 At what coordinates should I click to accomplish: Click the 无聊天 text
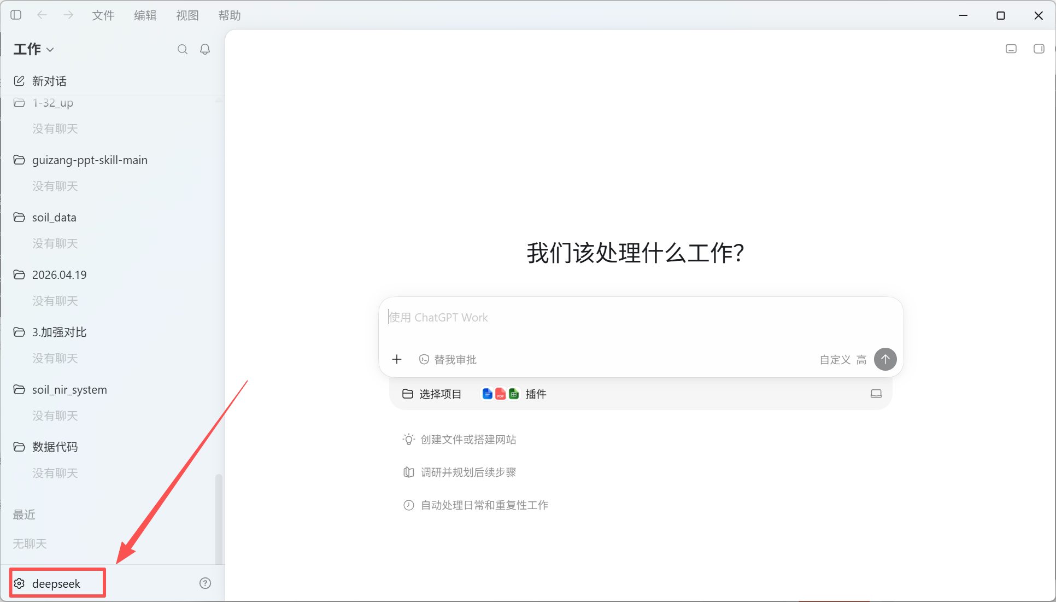click(30, 543)
